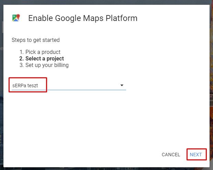
Task: Click the project dropdown arrow
Action: (x=122, y=85)
